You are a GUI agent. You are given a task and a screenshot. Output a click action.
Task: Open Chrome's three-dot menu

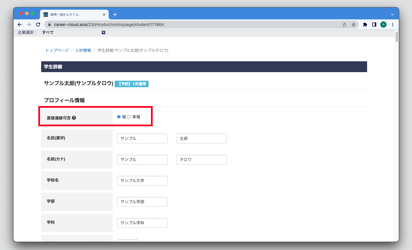pos(393,25)
